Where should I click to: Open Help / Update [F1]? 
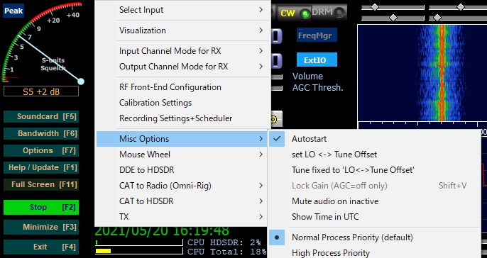click(x=41, y=168)
